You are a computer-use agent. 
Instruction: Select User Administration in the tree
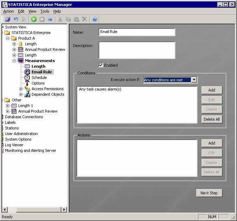pos(21,134)
